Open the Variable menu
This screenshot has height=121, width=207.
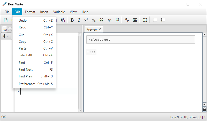tap(59, 12)
